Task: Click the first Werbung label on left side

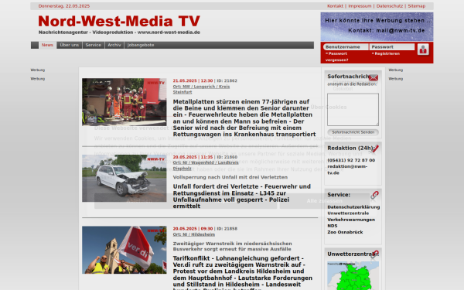Action: click(38, 70)
